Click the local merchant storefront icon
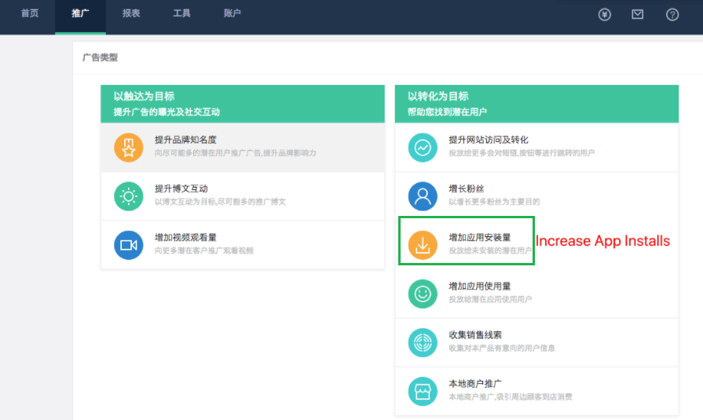The image size is (703, 420). (423, 391)
